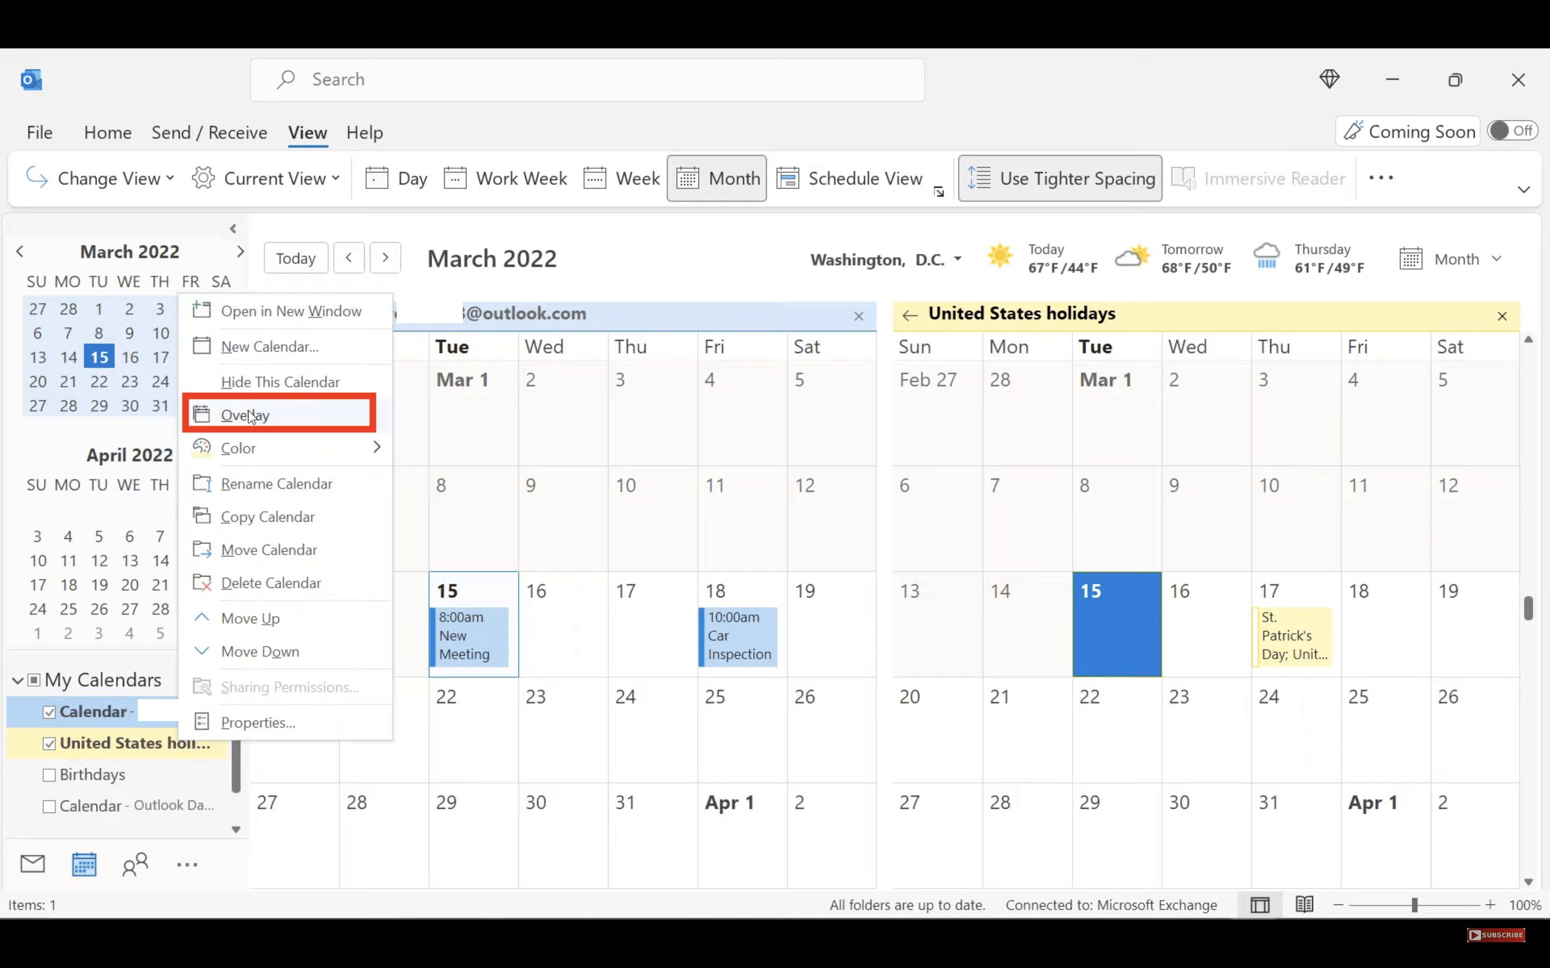
Task: Open 10:00am Car Inspection appointment
Action: (738, 636)
